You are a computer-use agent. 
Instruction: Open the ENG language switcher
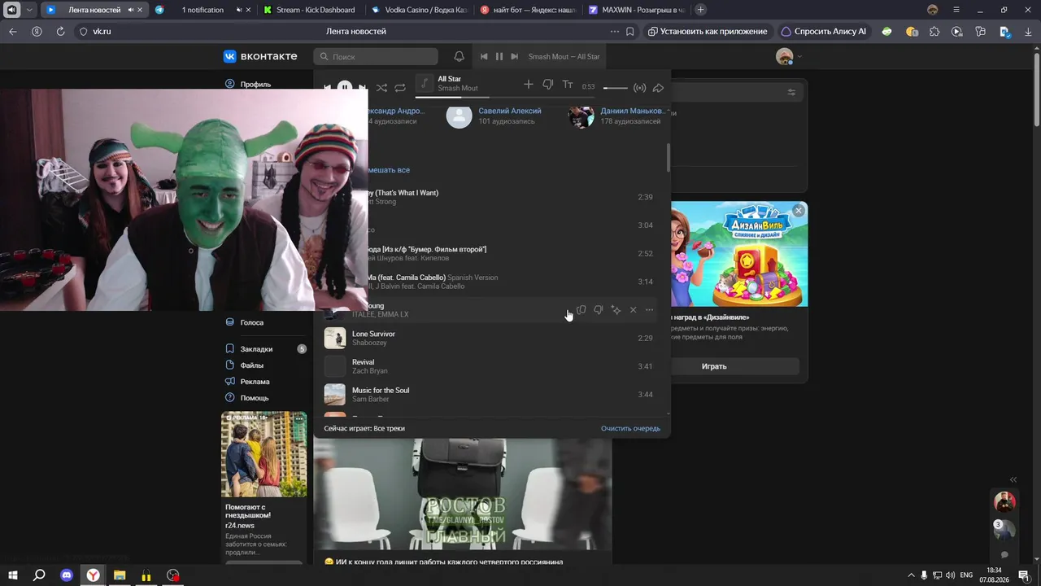point(966,575)
